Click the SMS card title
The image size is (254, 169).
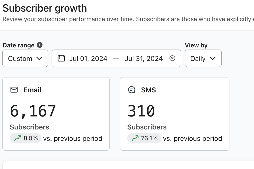(148, 90)
